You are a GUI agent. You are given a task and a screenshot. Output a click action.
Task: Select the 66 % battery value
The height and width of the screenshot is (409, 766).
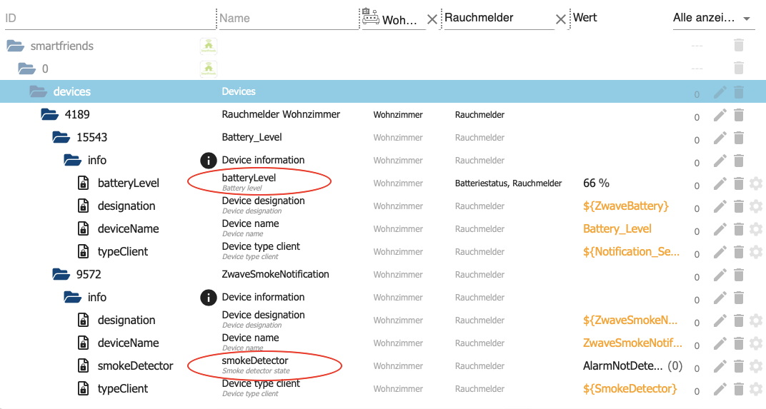596,183
